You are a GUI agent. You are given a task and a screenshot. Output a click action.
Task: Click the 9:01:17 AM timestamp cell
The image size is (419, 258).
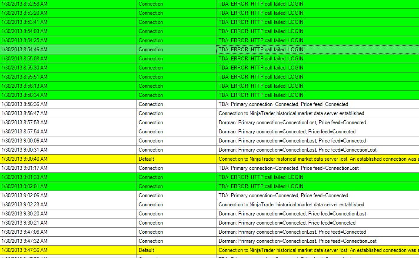coord(68,168)
